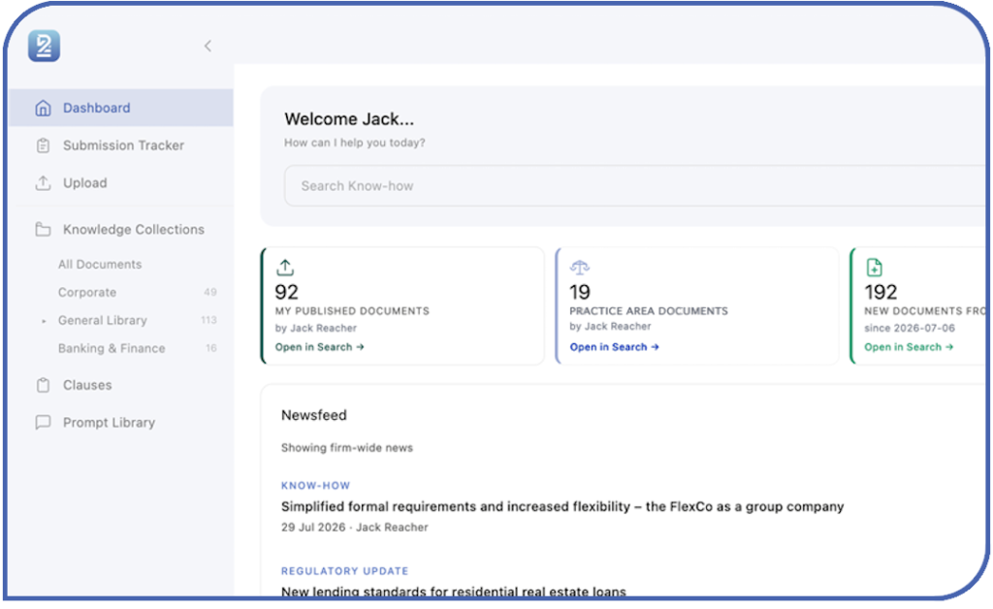The width and height of the screenshot is (993, 609).
Task: Click upload icon on My Published Documents card
Action: tap(285, 268)
